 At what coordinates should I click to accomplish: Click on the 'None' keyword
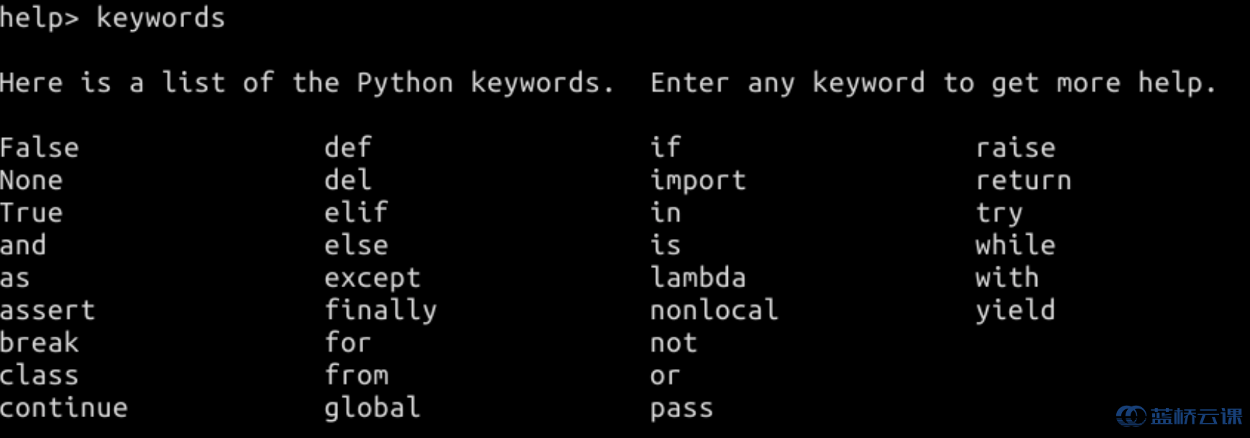[x=32, y=180]
